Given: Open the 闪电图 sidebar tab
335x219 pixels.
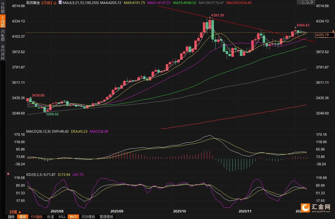Looking at the screenshot, I should pos(3,35).
